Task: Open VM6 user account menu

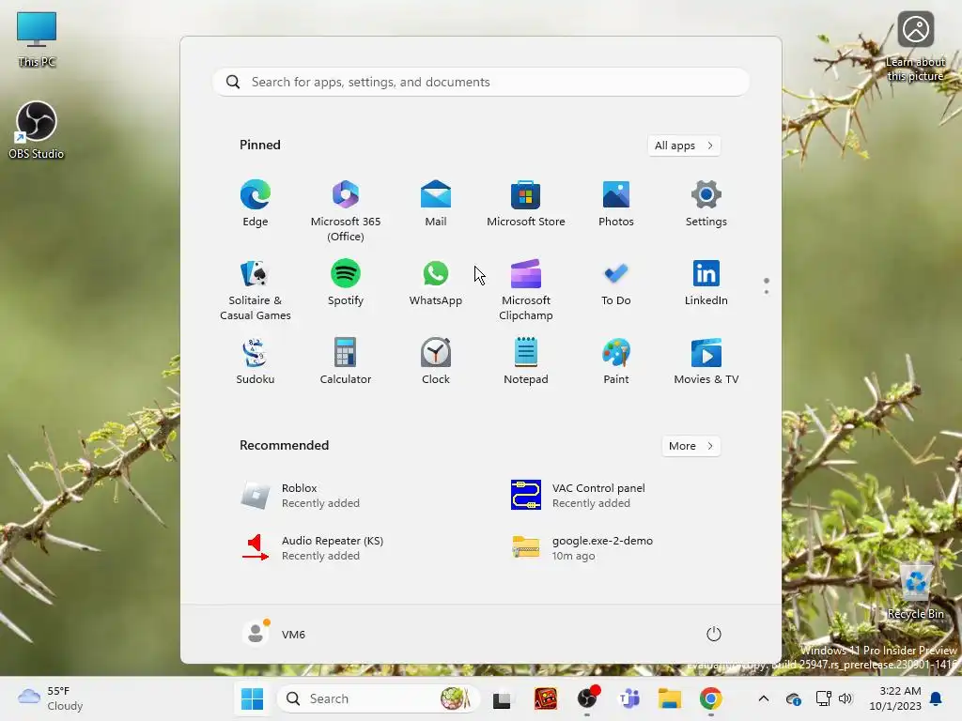Action: point(274,634)
